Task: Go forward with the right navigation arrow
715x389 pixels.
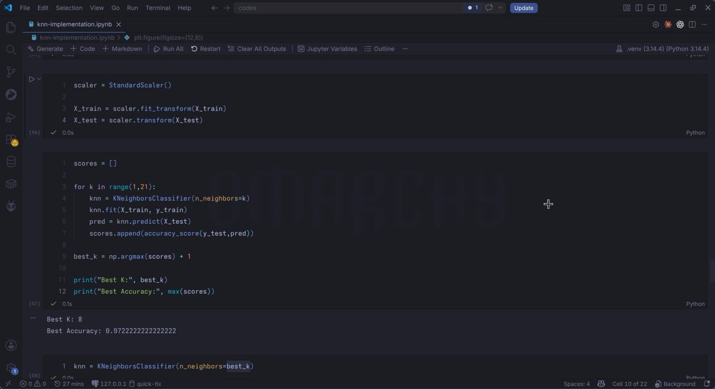Action: (226, 8)
